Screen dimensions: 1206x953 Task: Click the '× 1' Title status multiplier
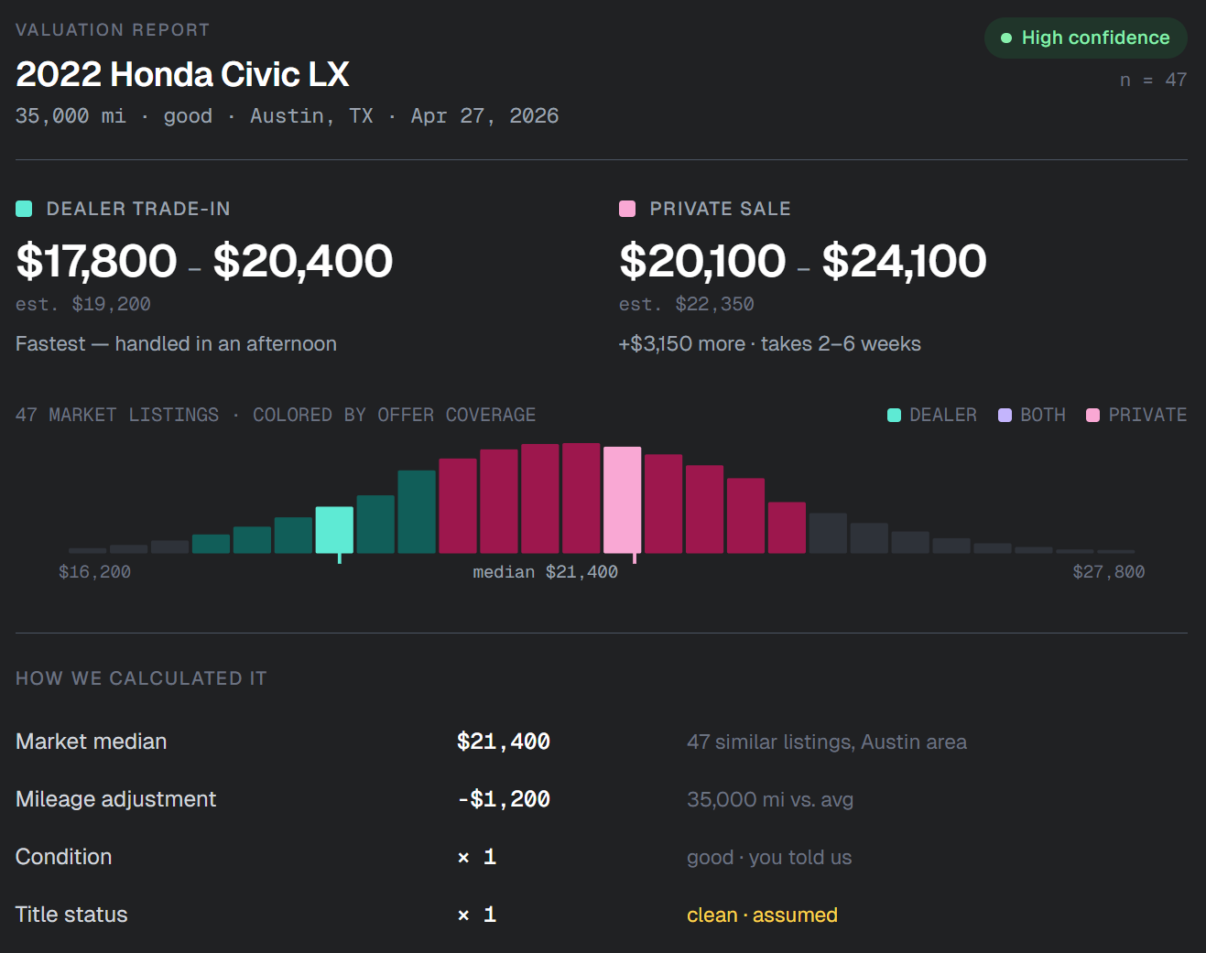pyautogui.click(x=477, y=915)
